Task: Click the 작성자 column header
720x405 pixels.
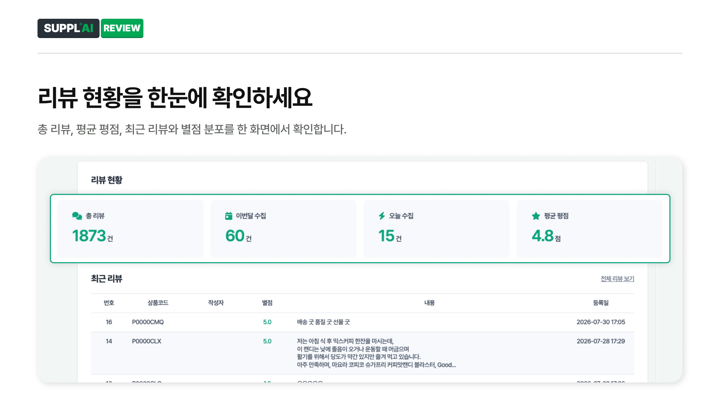Action: 216,303
